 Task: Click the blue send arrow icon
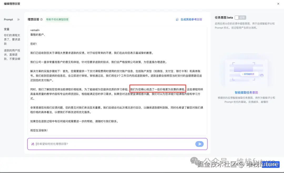200,144
